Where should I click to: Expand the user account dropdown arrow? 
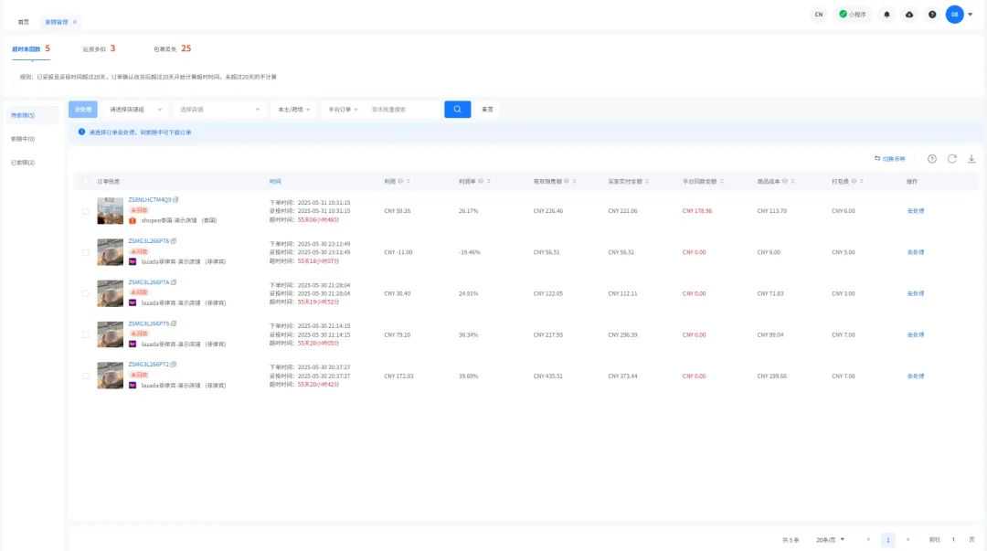(970, 15)
